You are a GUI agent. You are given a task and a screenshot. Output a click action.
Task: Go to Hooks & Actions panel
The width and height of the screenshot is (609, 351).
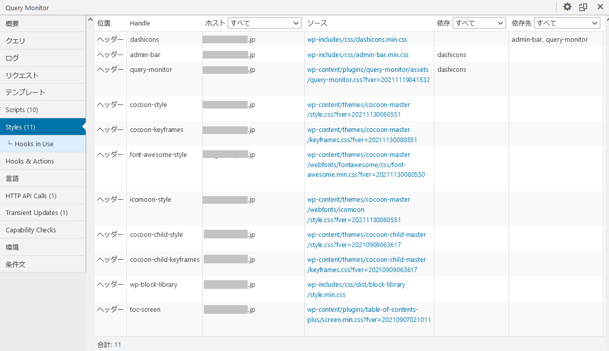coord(43,161)
